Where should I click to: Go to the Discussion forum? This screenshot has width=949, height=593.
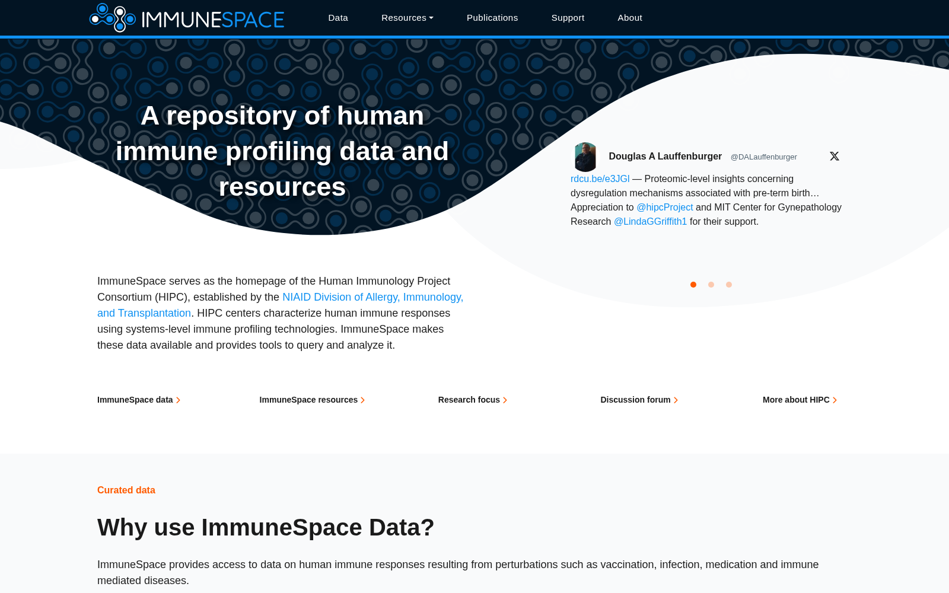(x=639, y=400)
